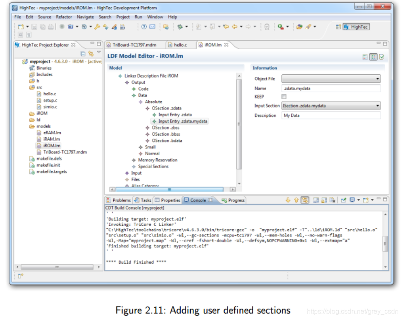The image size is (402, 319).
Task: Toggle the KEEP checkbox
Action: (x=284, y=97)
